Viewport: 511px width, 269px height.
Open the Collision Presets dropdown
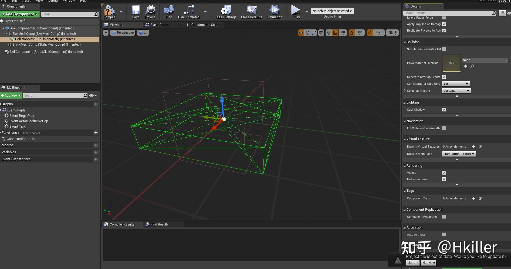point(456,91)
